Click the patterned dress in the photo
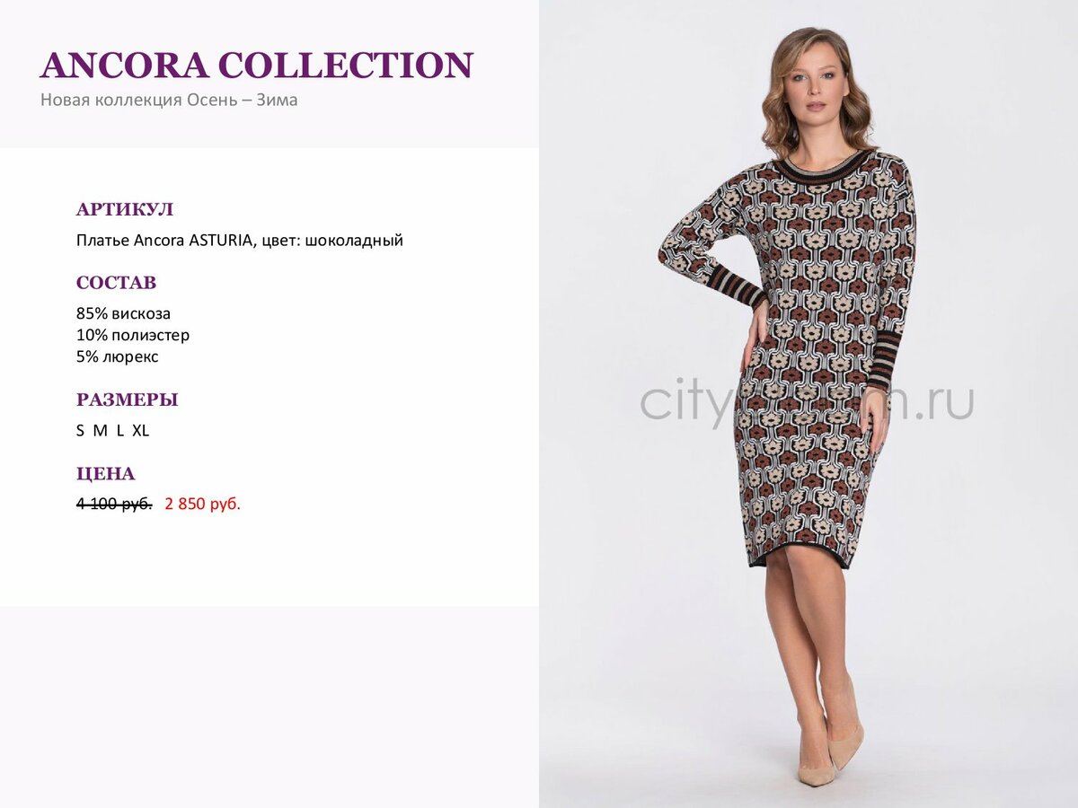 (800, 359)
